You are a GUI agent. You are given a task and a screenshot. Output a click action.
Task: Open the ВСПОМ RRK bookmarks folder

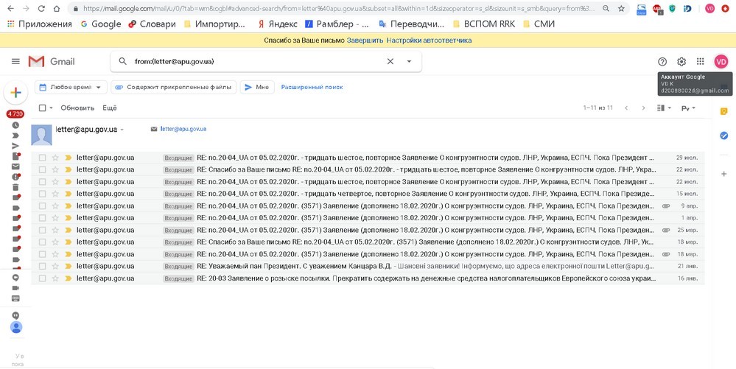coord(483,24)
